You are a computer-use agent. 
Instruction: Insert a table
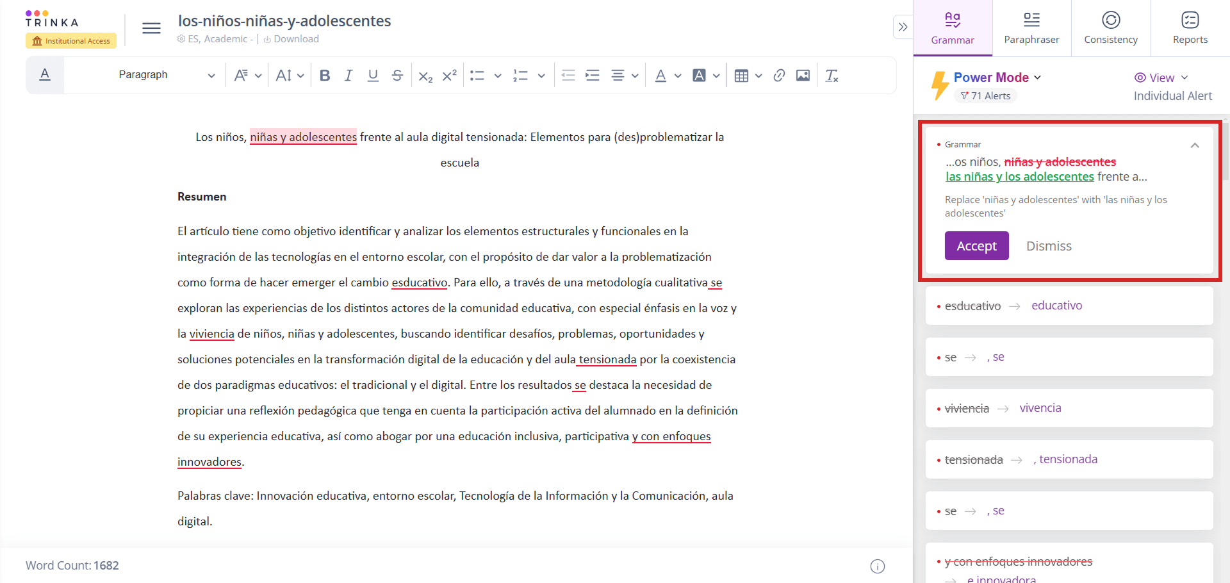click(741, 76)
